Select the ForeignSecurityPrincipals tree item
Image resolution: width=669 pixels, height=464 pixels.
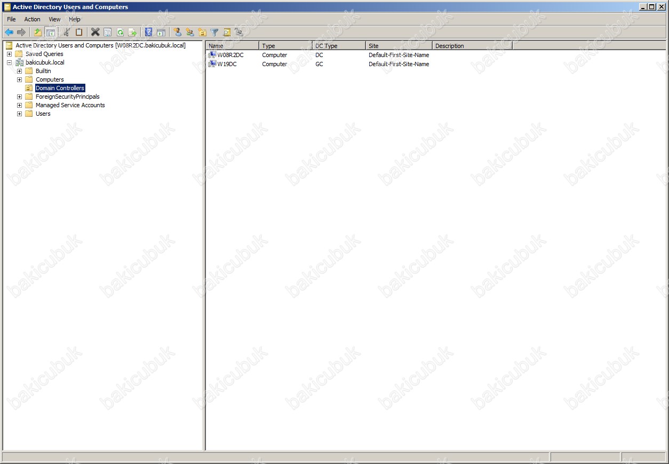coord(67,97)
